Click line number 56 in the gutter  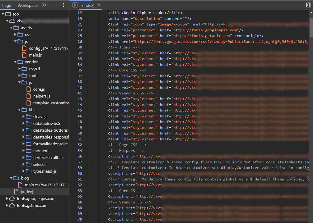coord(79,156)
